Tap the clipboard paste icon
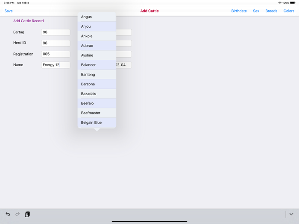Viewport: 299px width, 224px height. (x=27, y=214)
